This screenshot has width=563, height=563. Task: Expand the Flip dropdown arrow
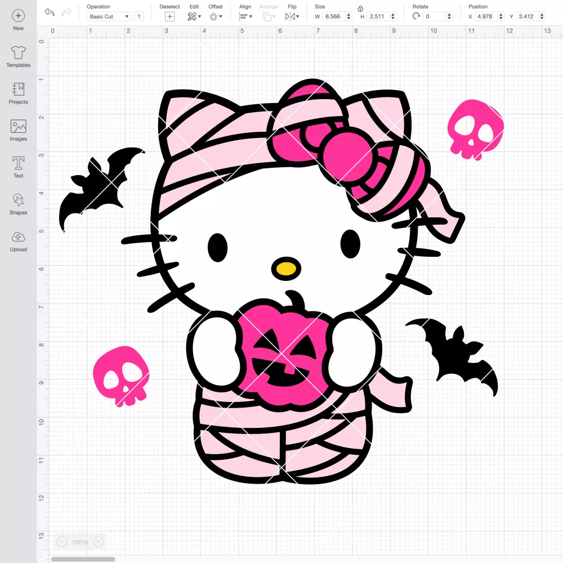(298, 16)
